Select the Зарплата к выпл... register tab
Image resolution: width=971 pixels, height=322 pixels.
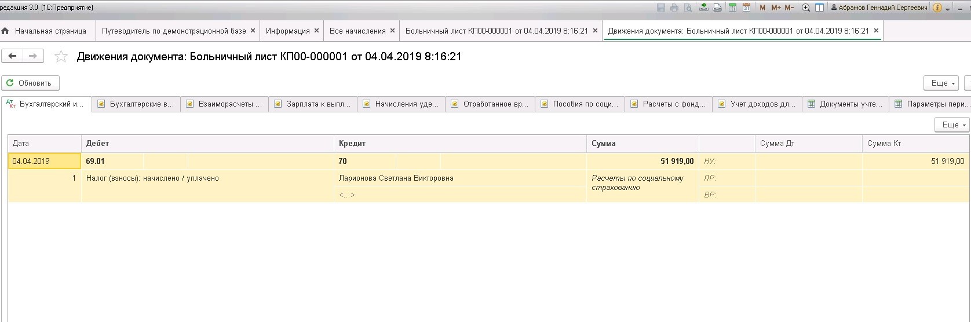point(313,104)
